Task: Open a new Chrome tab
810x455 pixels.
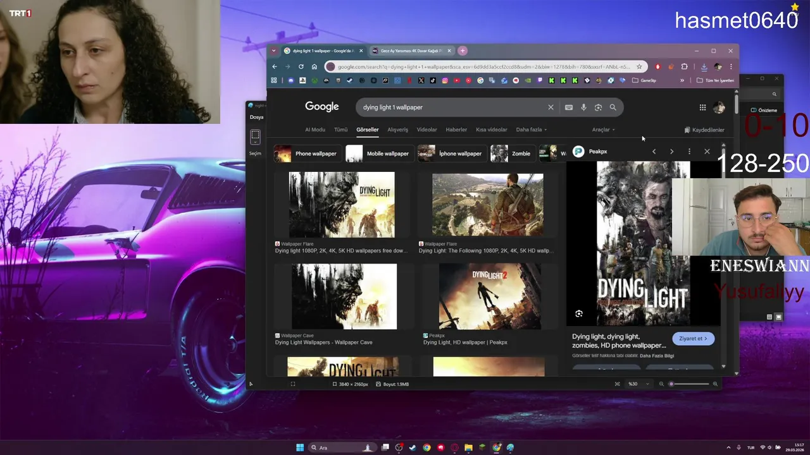Action: (x=463, y=51)
